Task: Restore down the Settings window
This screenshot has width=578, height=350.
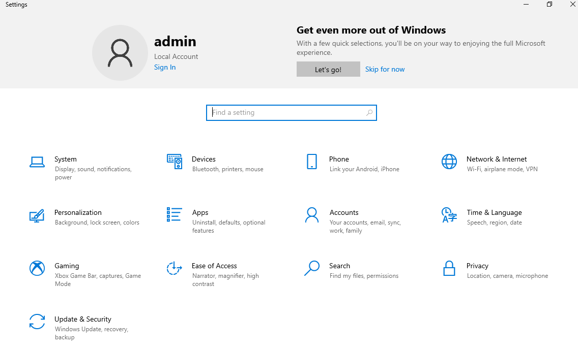Action: [x=550, y=5]
